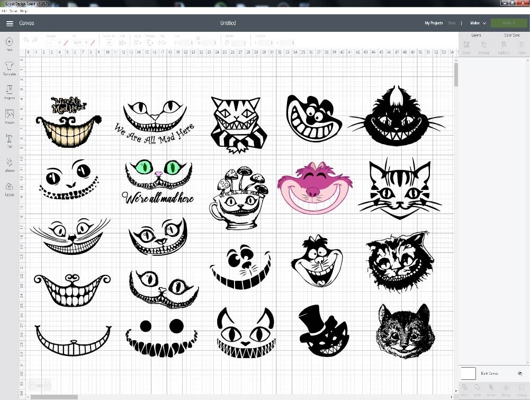Select the green-eyed Cheshire cat image

coord(158,183)
